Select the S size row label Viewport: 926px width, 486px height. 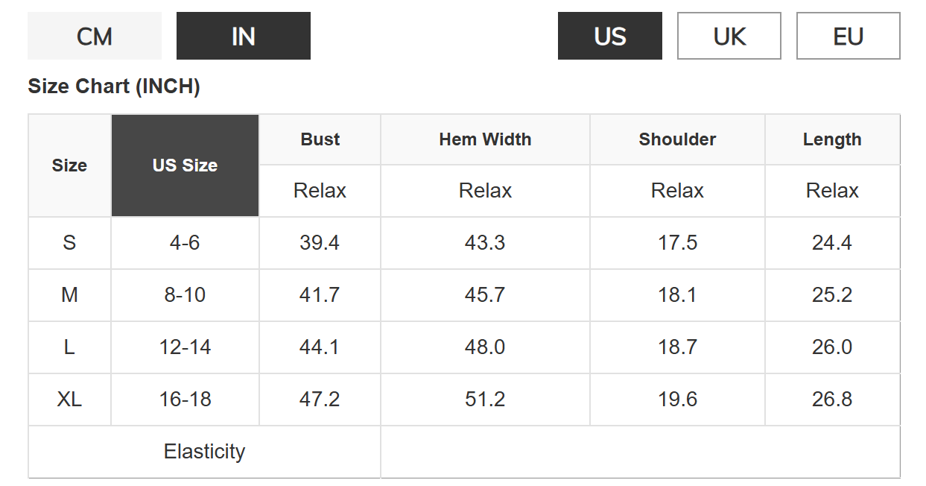69,243
